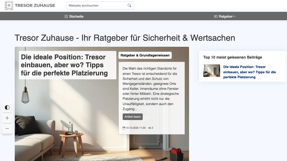Image resolution: width=287 pixels, height=161 pixels.
Task: Click the TRESOR ZUHAUSE site name text
Action: (x=35, y=6)
